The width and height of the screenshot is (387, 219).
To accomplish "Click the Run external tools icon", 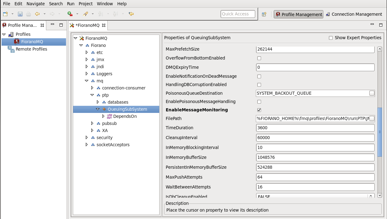I will (70, 14).
